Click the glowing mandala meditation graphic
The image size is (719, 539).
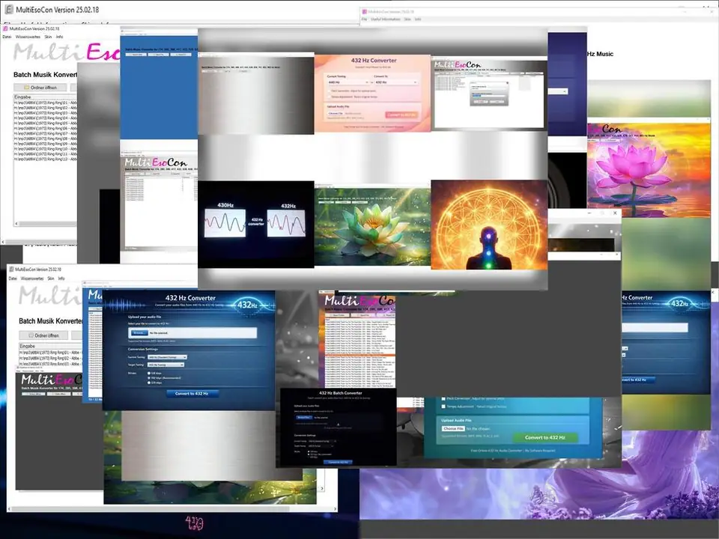[490, 225]
